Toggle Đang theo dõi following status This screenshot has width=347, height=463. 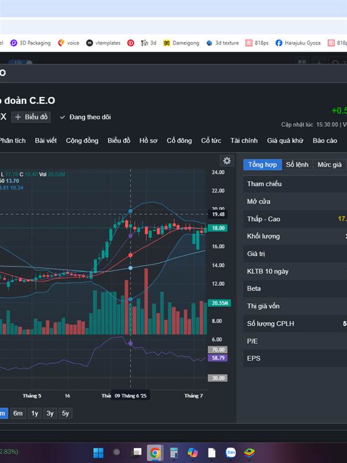(x=85, y=117)
